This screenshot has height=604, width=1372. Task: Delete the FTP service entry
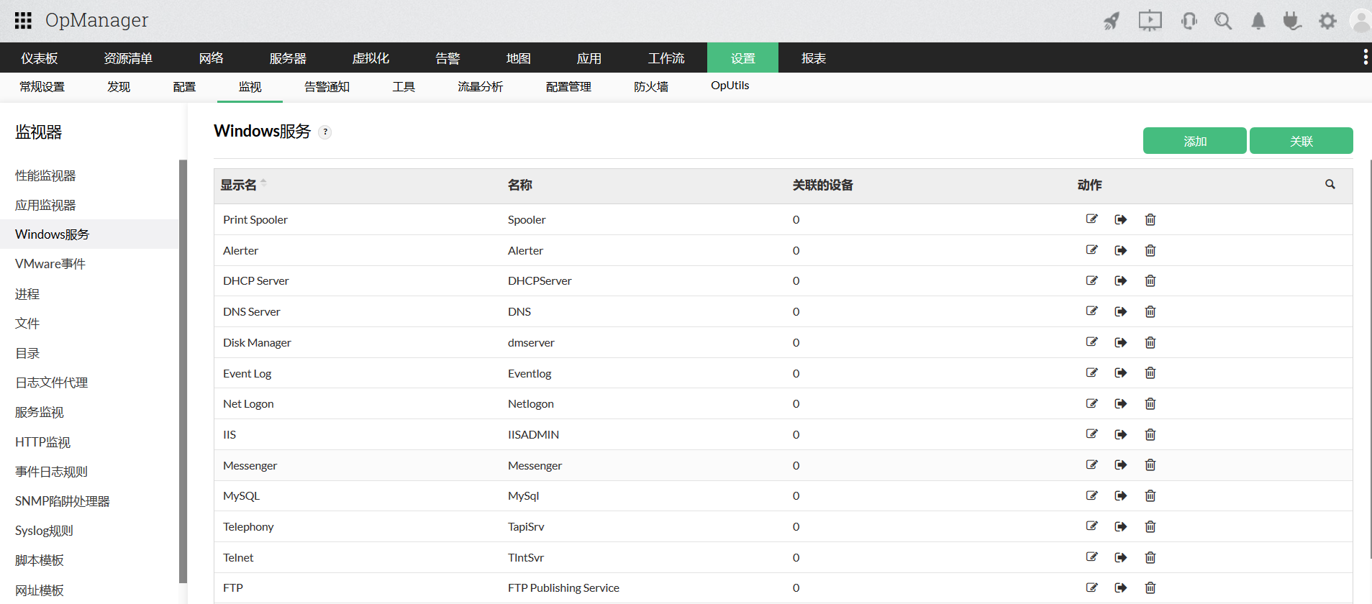click(x=1150, y=587)
